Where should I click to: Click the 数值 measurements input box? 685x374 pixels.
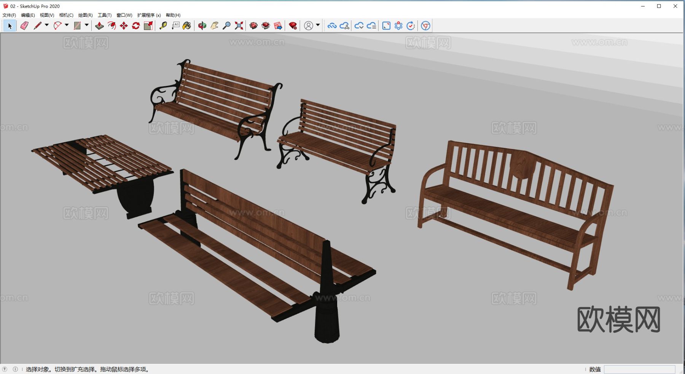(x=639, y=369)
